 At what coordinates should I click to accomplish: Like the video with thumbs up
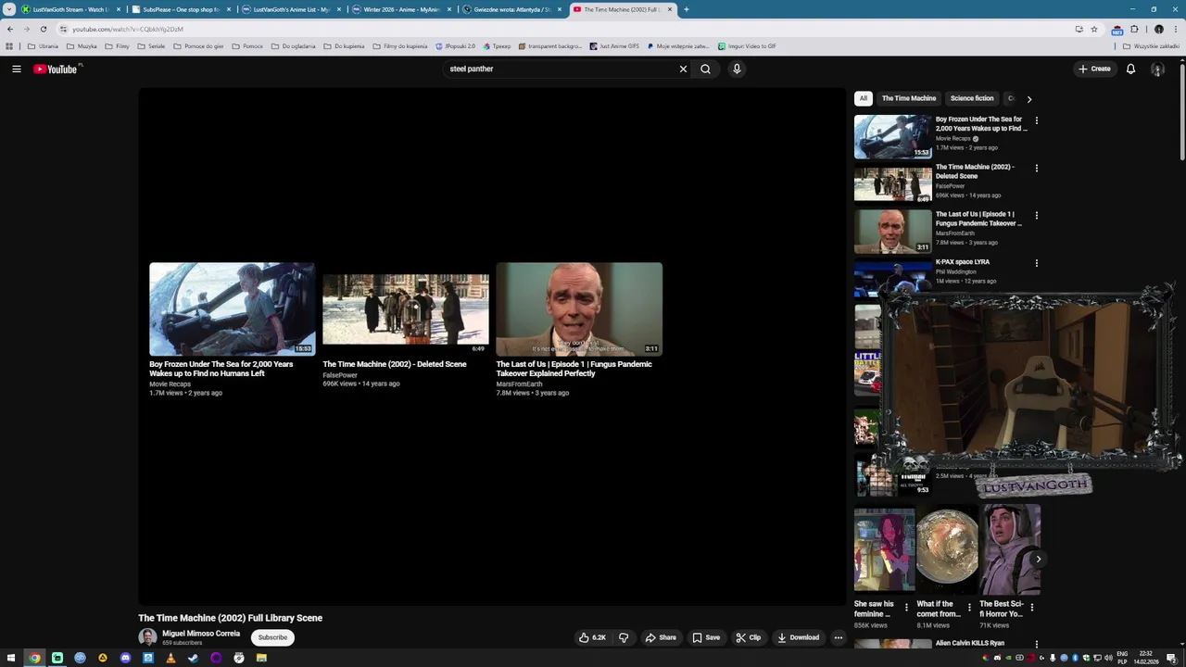click(x=592, y=637)
